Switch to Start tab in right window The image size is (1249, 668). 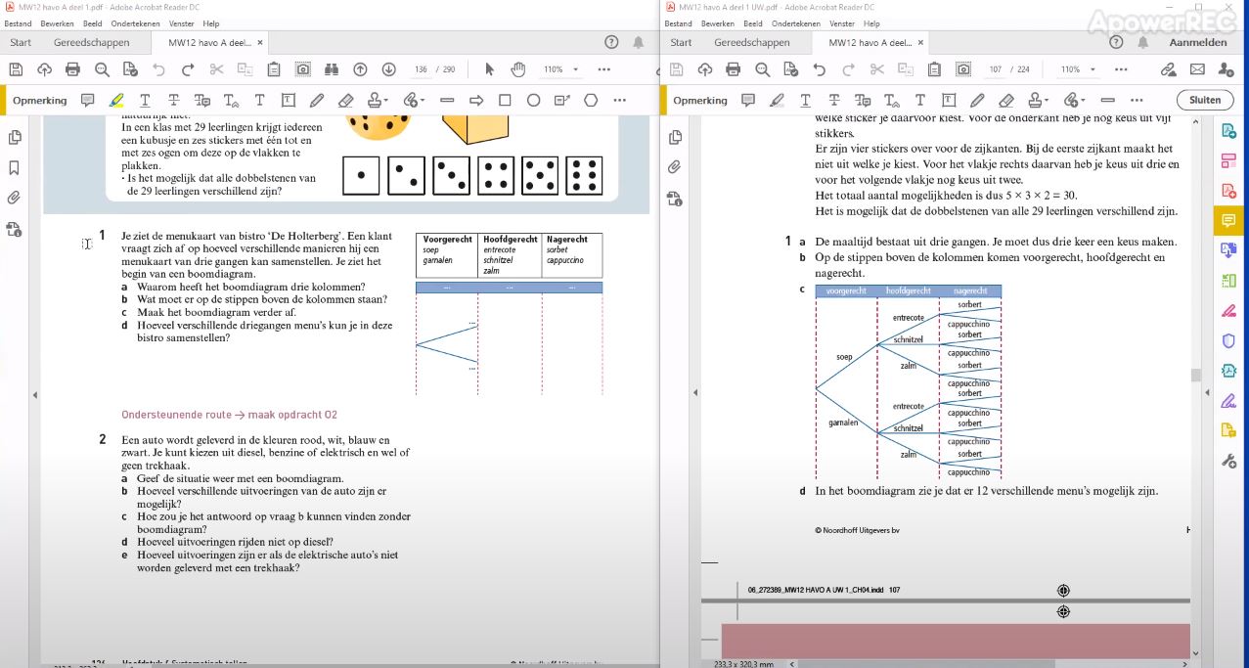click(x=681, y=42)
